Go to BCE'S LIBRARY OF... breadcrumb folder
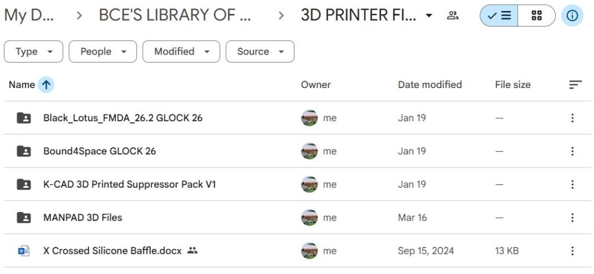Viewport: 594px width, 274px height. [175, 16]
